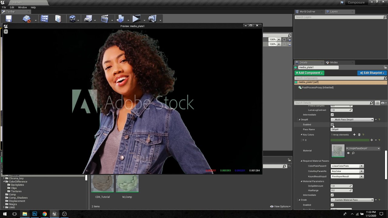Empty the Key Colors array trash icon

click(x=359, y=135)
